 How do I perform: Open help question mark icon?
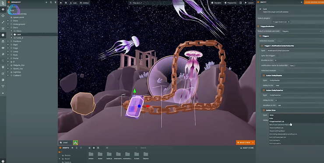[3, 161]
